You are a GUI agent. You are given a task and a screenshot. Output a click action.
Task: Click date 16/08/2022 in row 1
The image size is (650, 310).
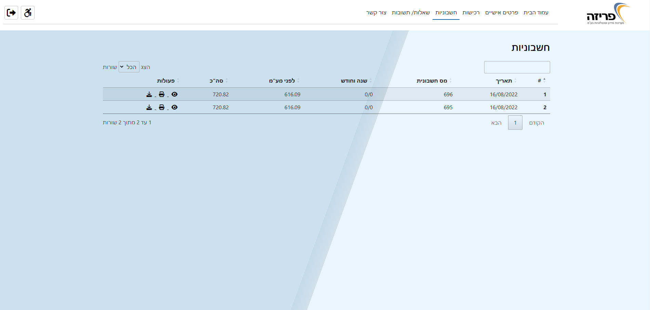click(503, 95)
